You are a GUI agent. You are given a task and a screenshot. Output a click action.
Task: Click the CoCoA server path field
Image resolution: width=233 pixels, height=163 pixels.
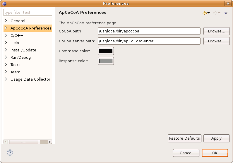[149, 41]
